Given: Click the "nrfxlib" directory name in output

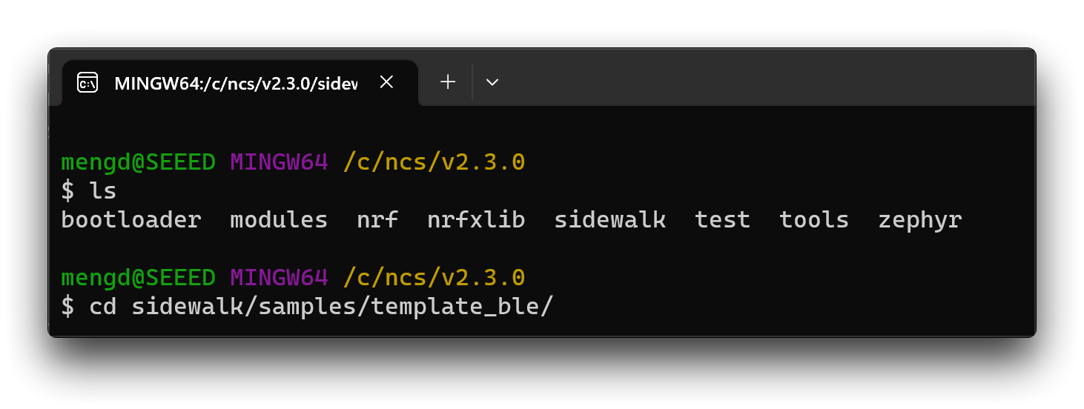Looking at the screenshot, I should tap(476, 220).
